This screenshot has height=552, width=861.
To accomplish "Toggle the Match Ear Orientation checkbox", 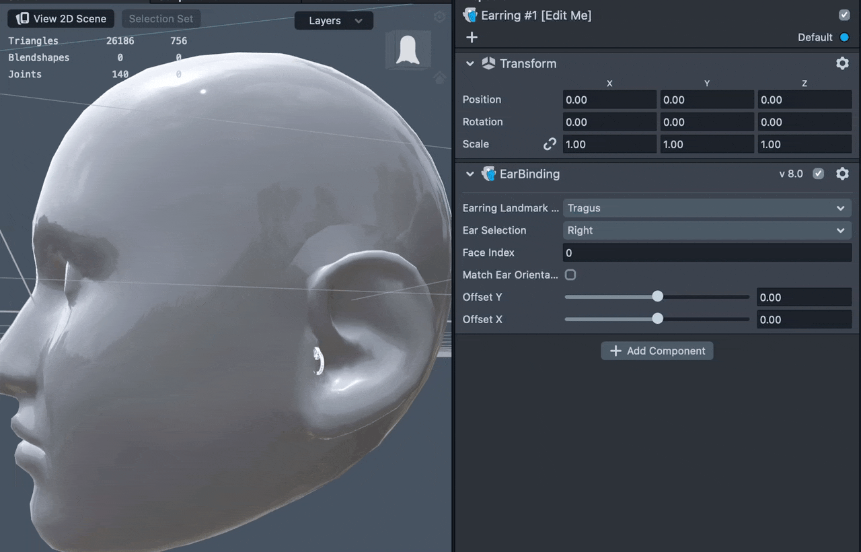I will 570,275.
